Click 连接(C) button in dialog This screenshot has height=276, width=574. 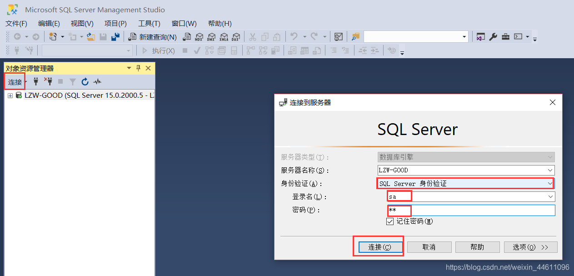[380, 247]
